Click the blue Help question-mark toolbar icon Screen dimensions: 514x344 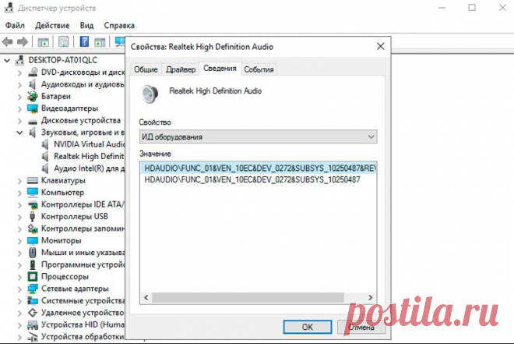click(x=84, y=41)
